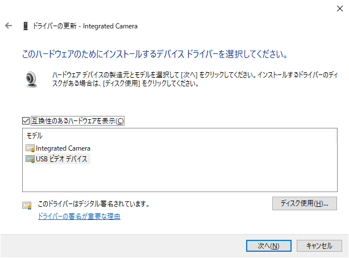
Task: Select the USB ビデオ デバイス model entry
Action: tap(58, 159)
